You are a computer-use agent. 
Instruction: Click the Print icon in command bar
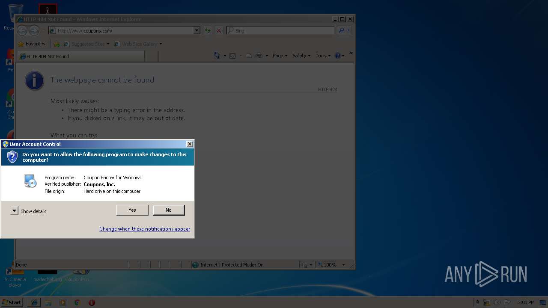pos(259,56)
